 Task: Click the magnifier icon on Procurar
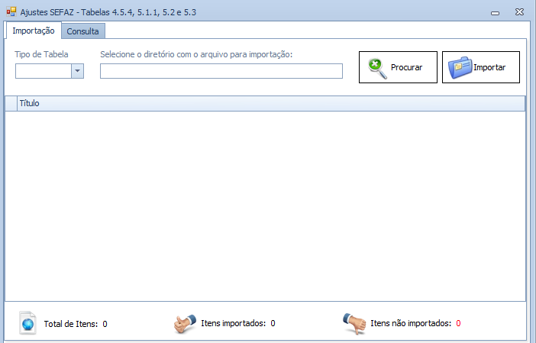pos(377,68)
